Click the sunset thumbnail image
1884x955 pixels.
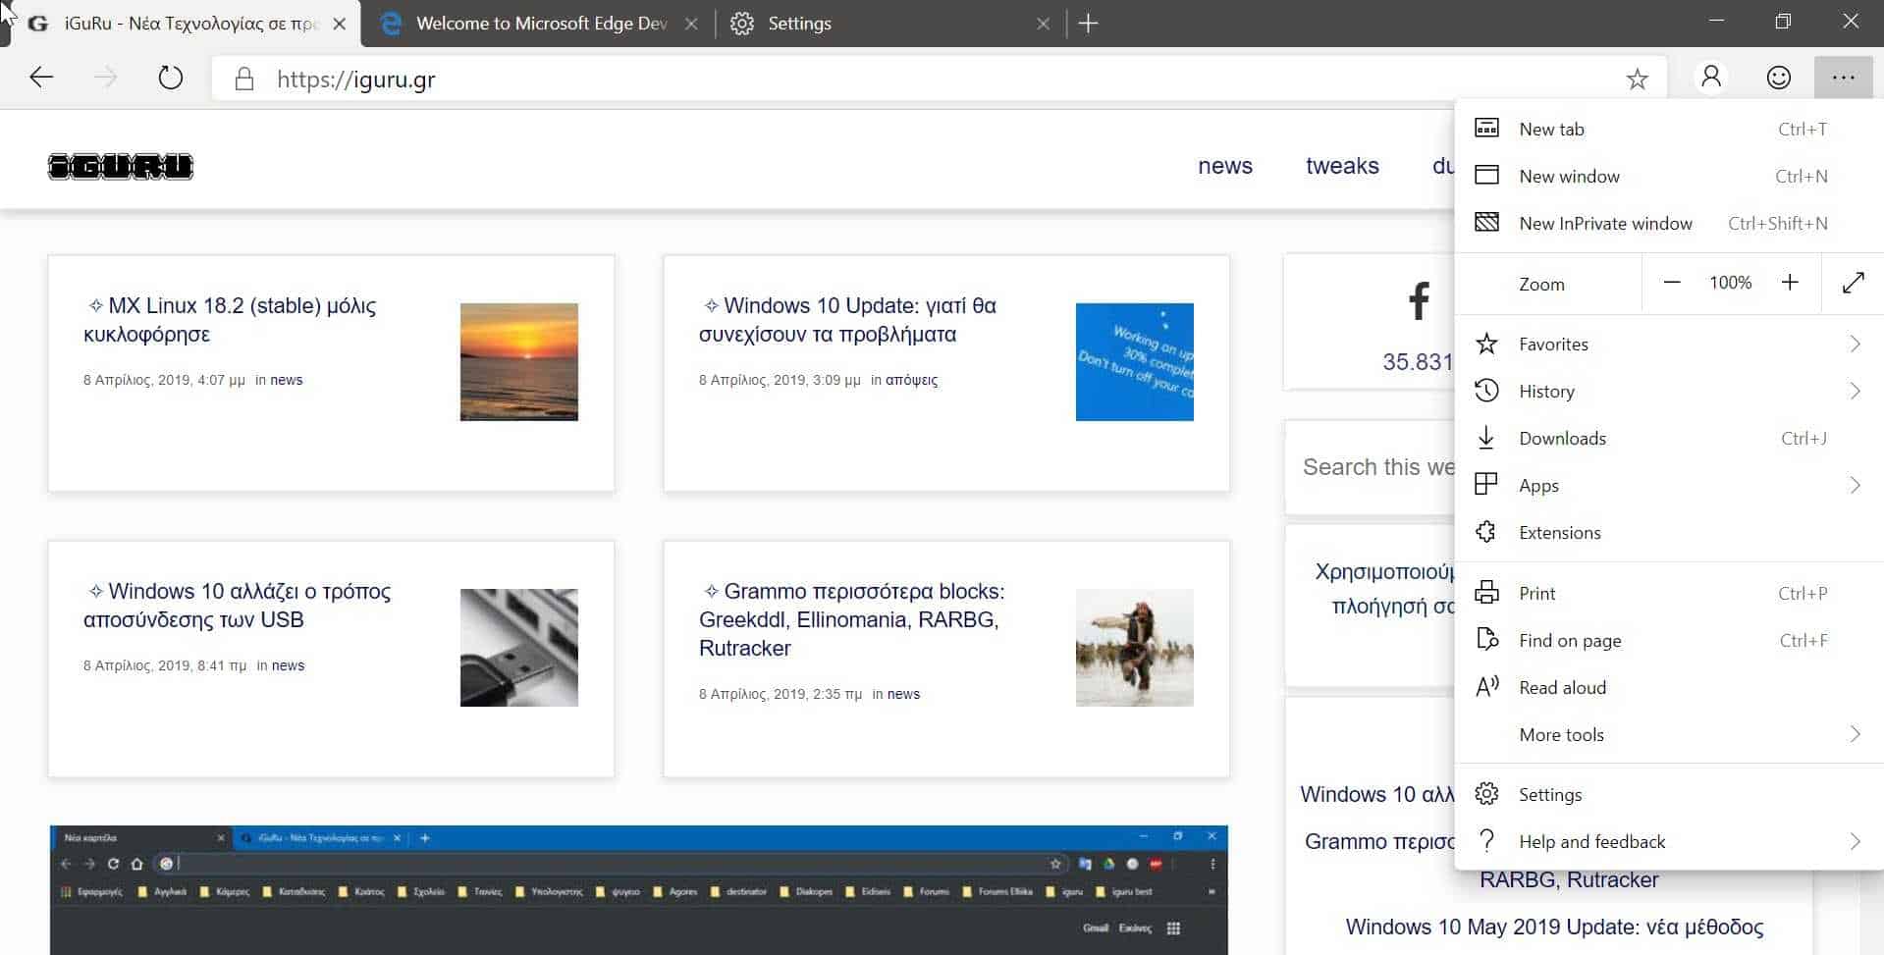click(519, 362)
